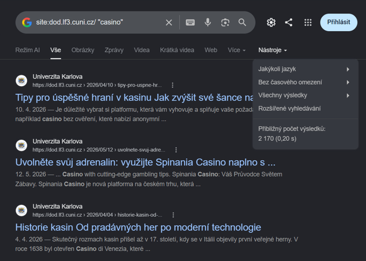Open the Videa tab
Image resolution: width=366 pixels, height=261 pixels.
point(142,50)
